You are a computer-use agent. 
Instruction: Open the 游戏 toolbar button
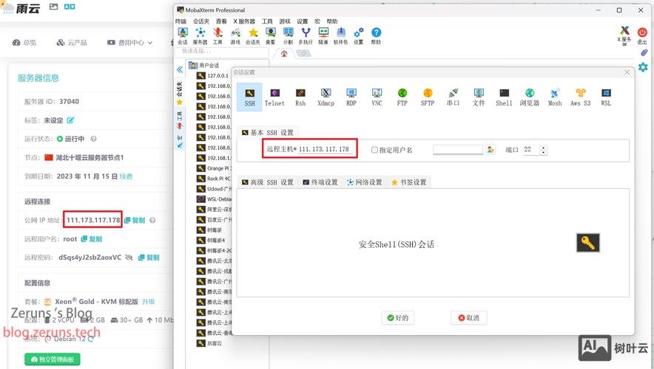click(x=235, y=35)
